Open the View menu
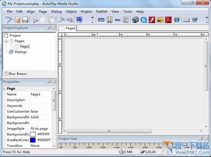211x157 pixels. [115, 11]
